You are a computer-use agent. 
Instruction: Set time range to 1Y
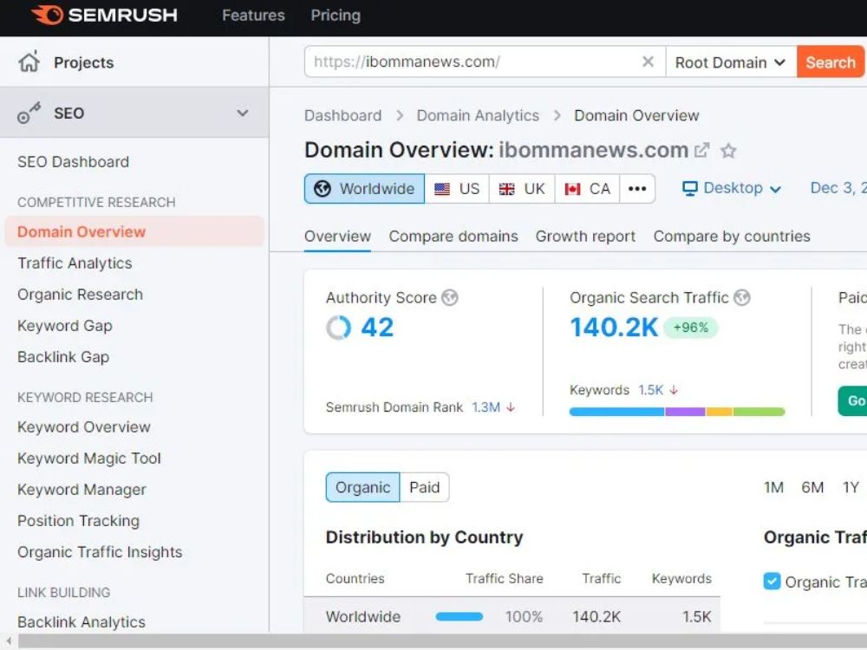851,487
